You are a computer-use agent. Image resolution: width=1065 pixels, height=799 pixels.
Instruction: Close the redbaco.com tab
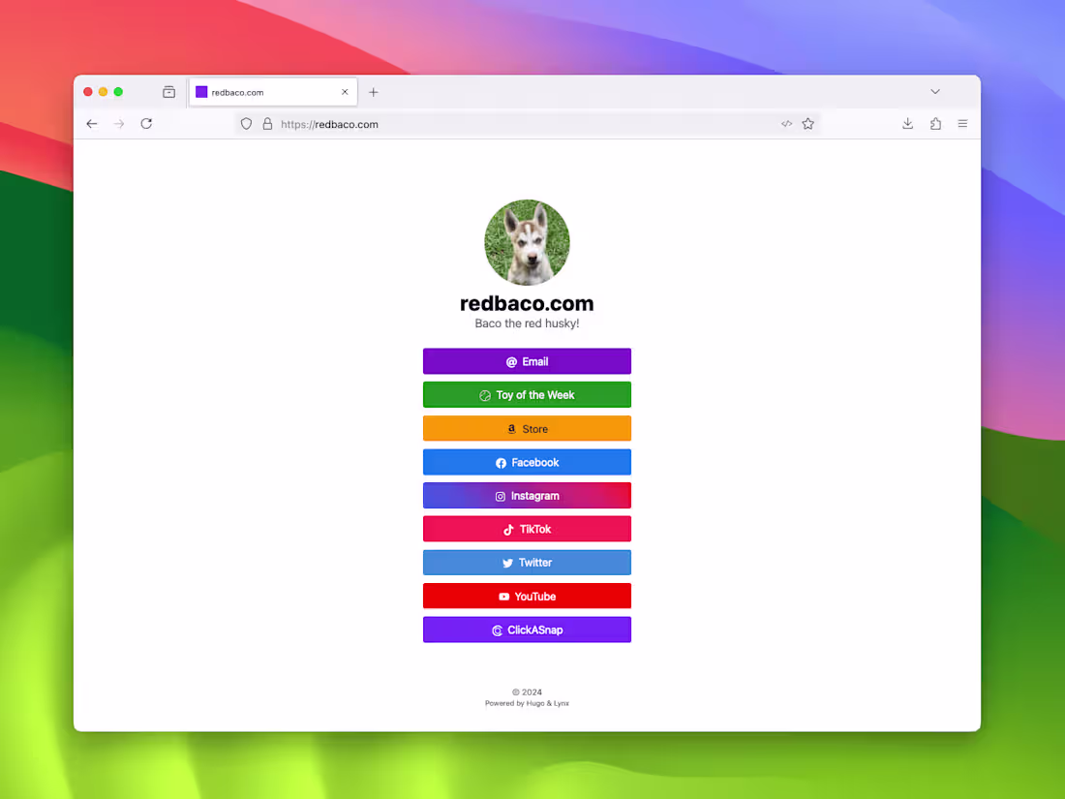(345, 92)
